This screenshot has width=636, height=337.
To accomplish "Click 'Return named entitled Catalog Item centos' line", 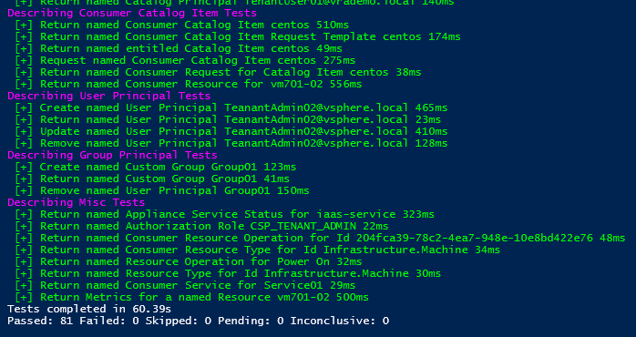I will (x=179, y=48).
